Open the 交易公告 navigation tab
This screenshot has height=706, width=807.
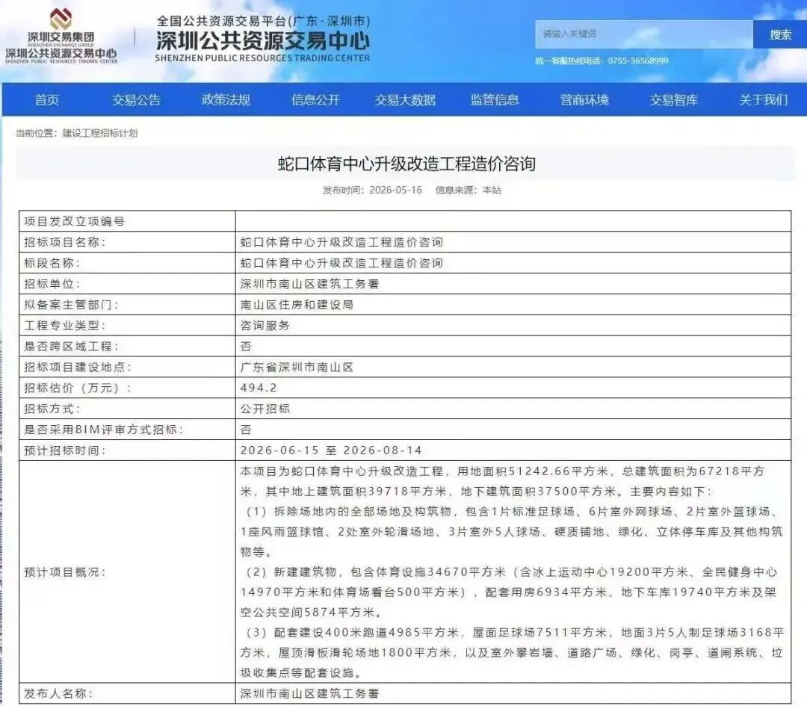tap(137, 100)
